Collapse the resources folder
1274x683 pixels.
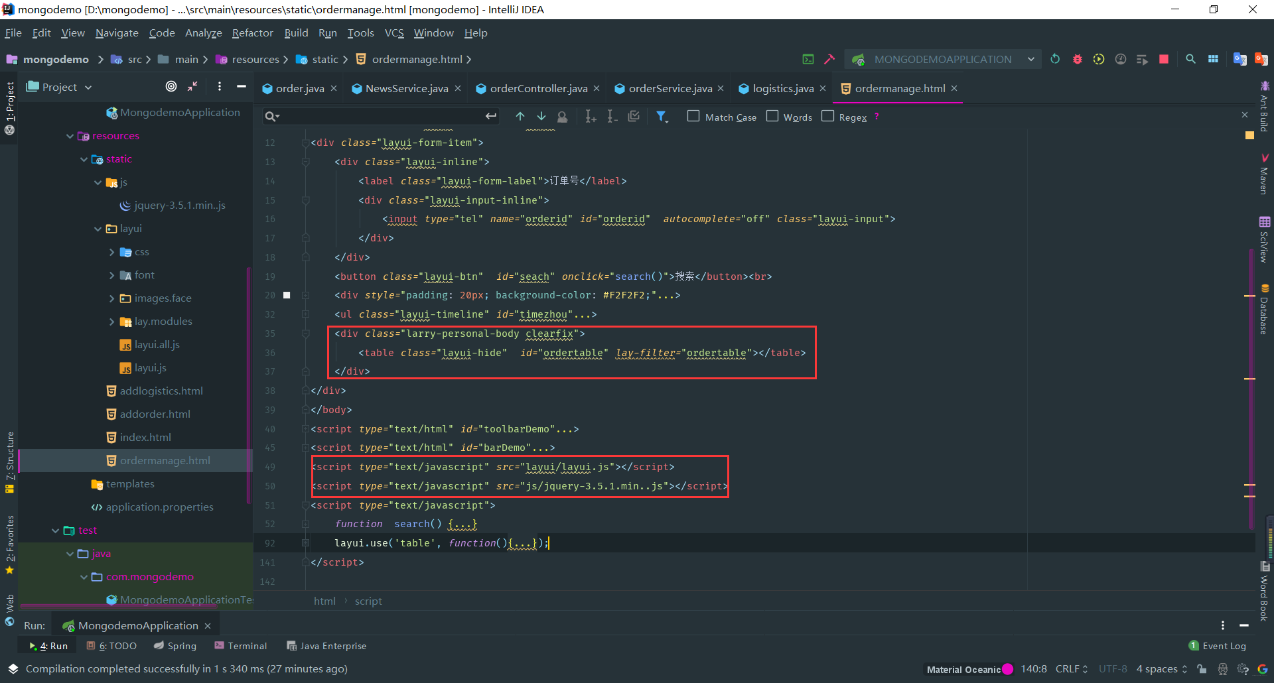coord(70,136)
